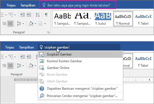Click Shading paint bucket in ribbon with Borders button

(x=31, y=24)
